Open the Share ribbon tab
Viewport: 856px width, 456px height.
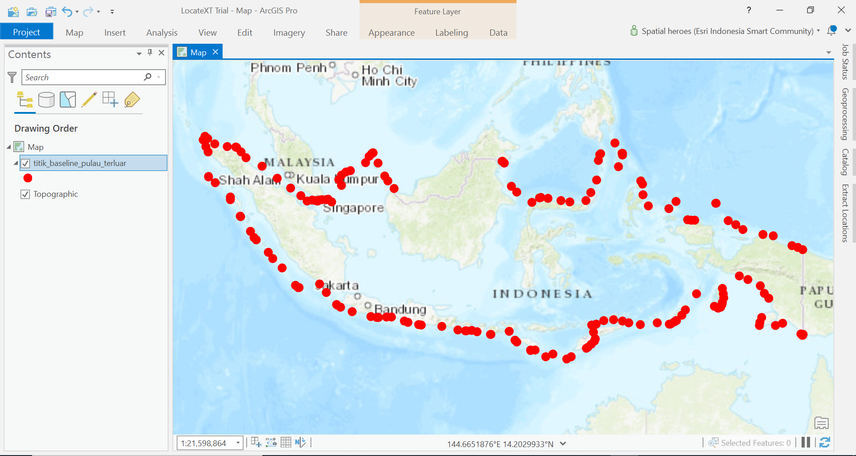coord(336,33)
